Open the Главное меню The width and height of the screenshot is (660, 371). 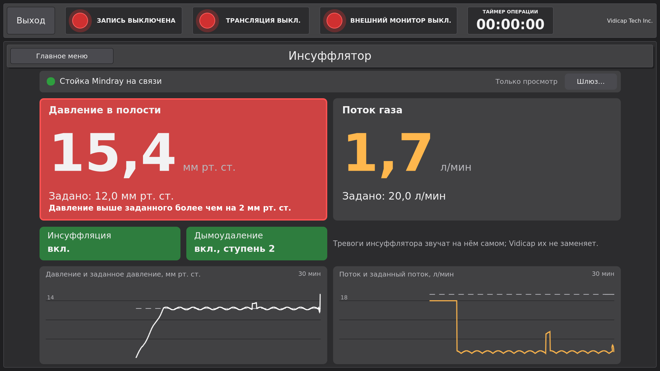(62, 56)
